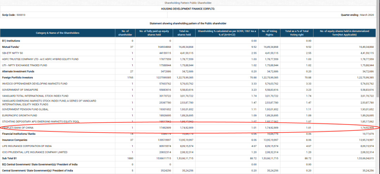Viewport: 380px width, 174px height.
Task: Click value '17492909' for People's Bank of China
Action: point(166,128)
